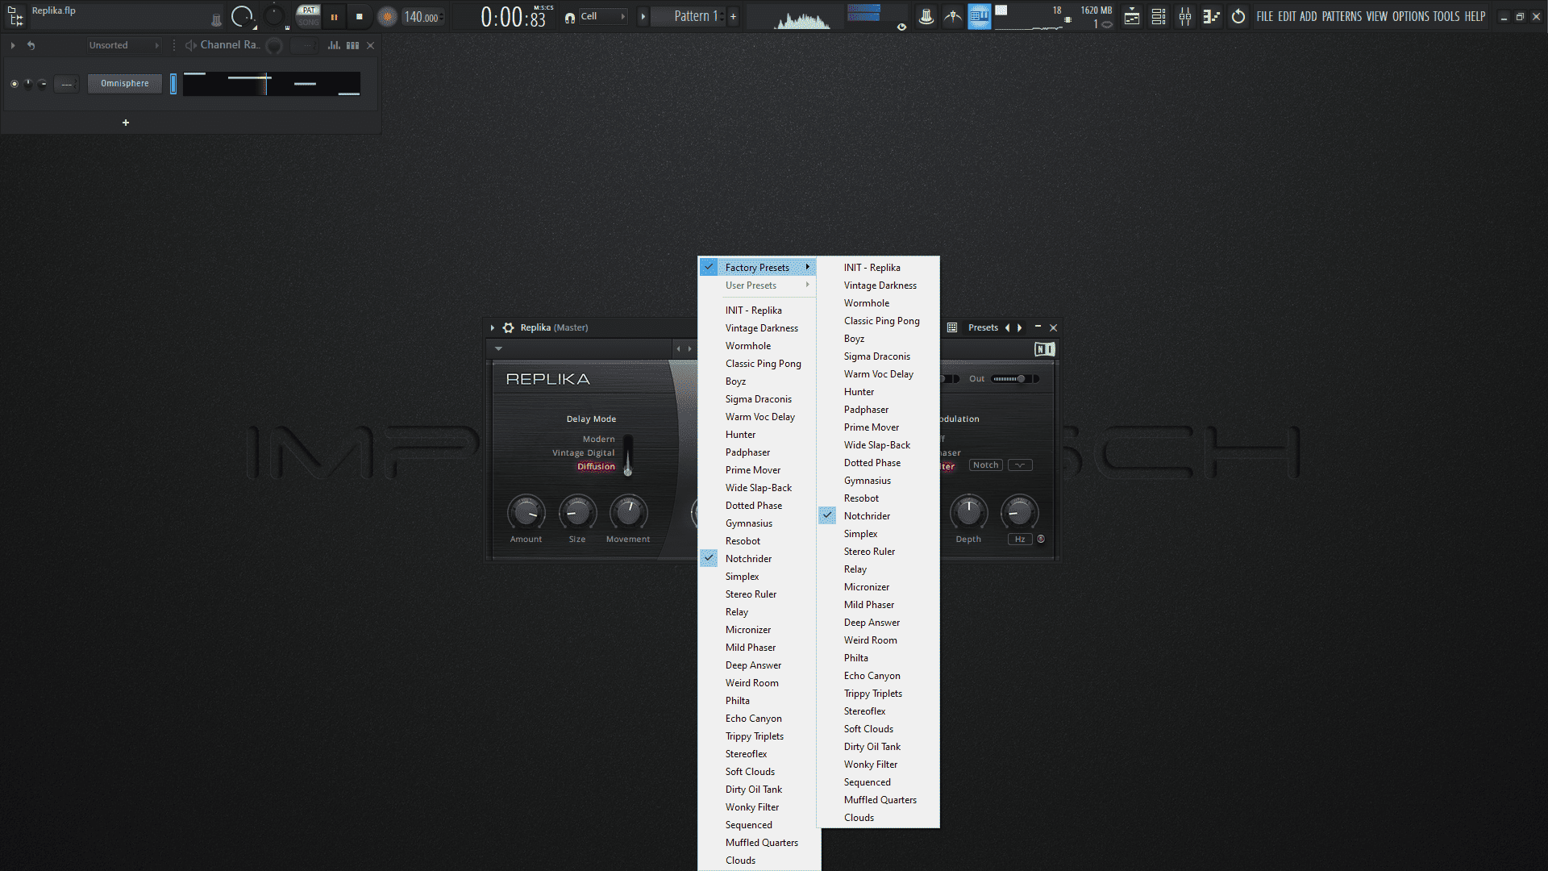Image resolution: width=1548 pixels, height=871 pixels.
Task: Click the highlighted blue keyboard icon in top toolbar
Action: point(979,16)
